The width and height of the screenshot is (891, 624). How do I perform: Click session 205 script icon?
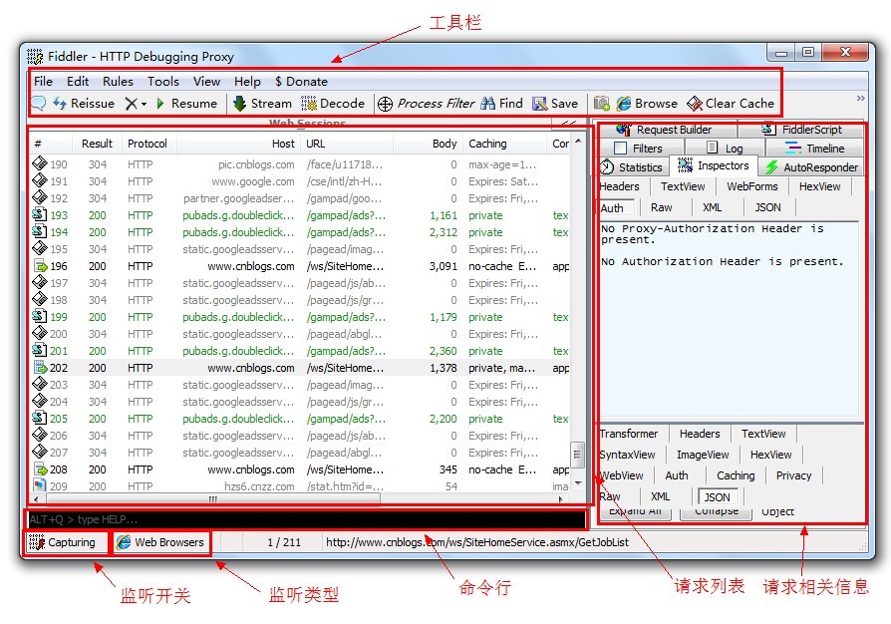click(40, 418)
